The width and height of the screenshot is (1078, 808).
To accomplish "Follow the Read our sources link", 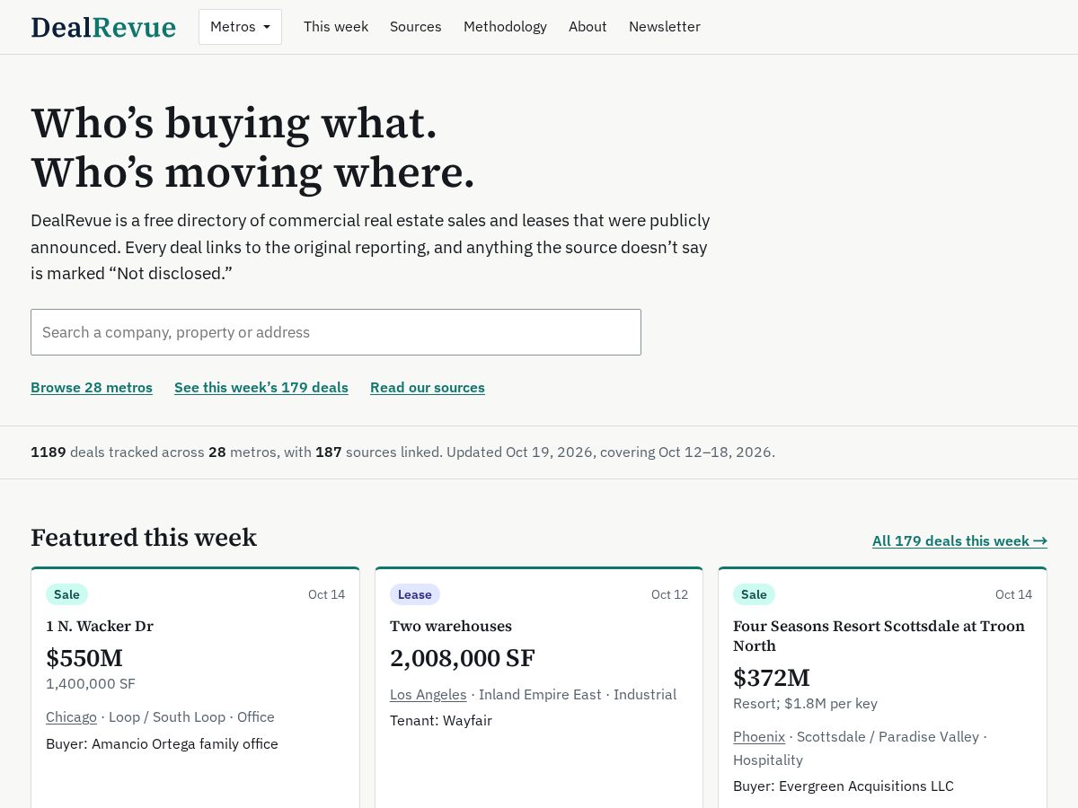I will click(x=428, y=388).
